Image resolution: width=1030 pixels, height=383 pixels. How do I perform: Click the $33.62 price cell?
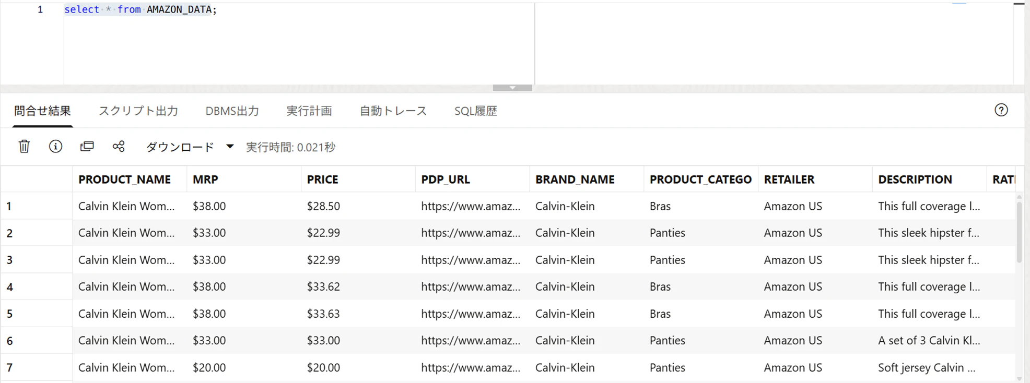point(358,286)
